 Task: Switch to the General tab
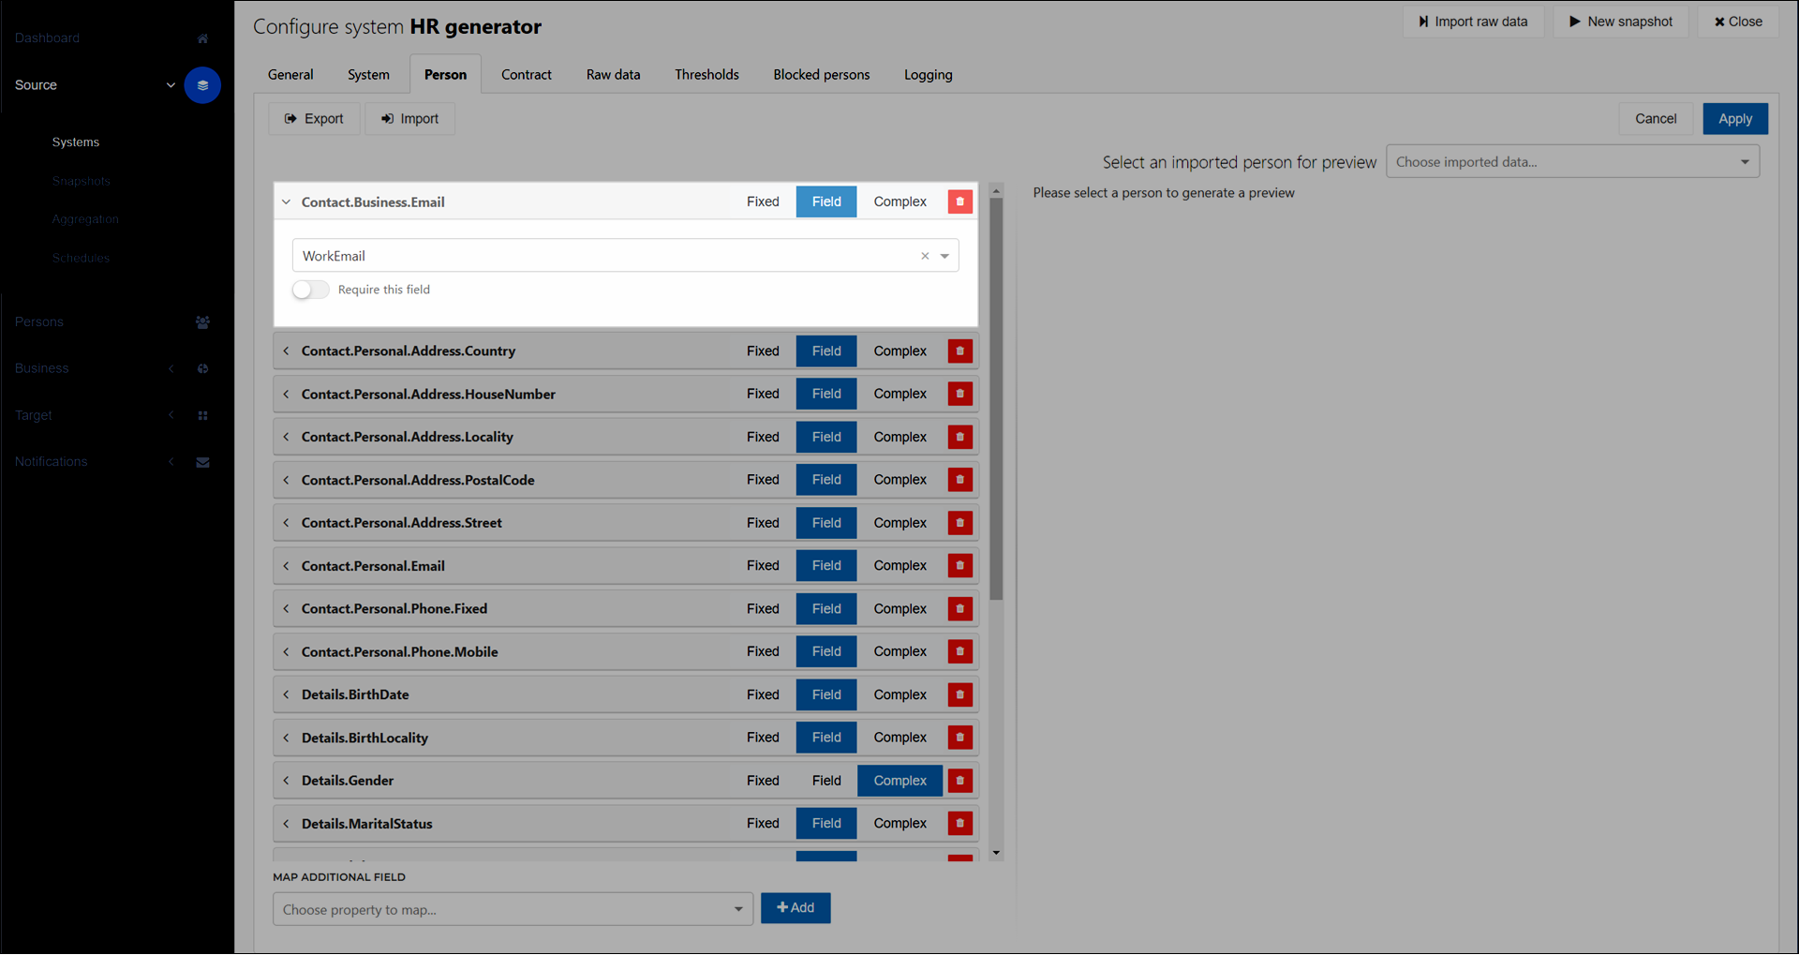290,75
